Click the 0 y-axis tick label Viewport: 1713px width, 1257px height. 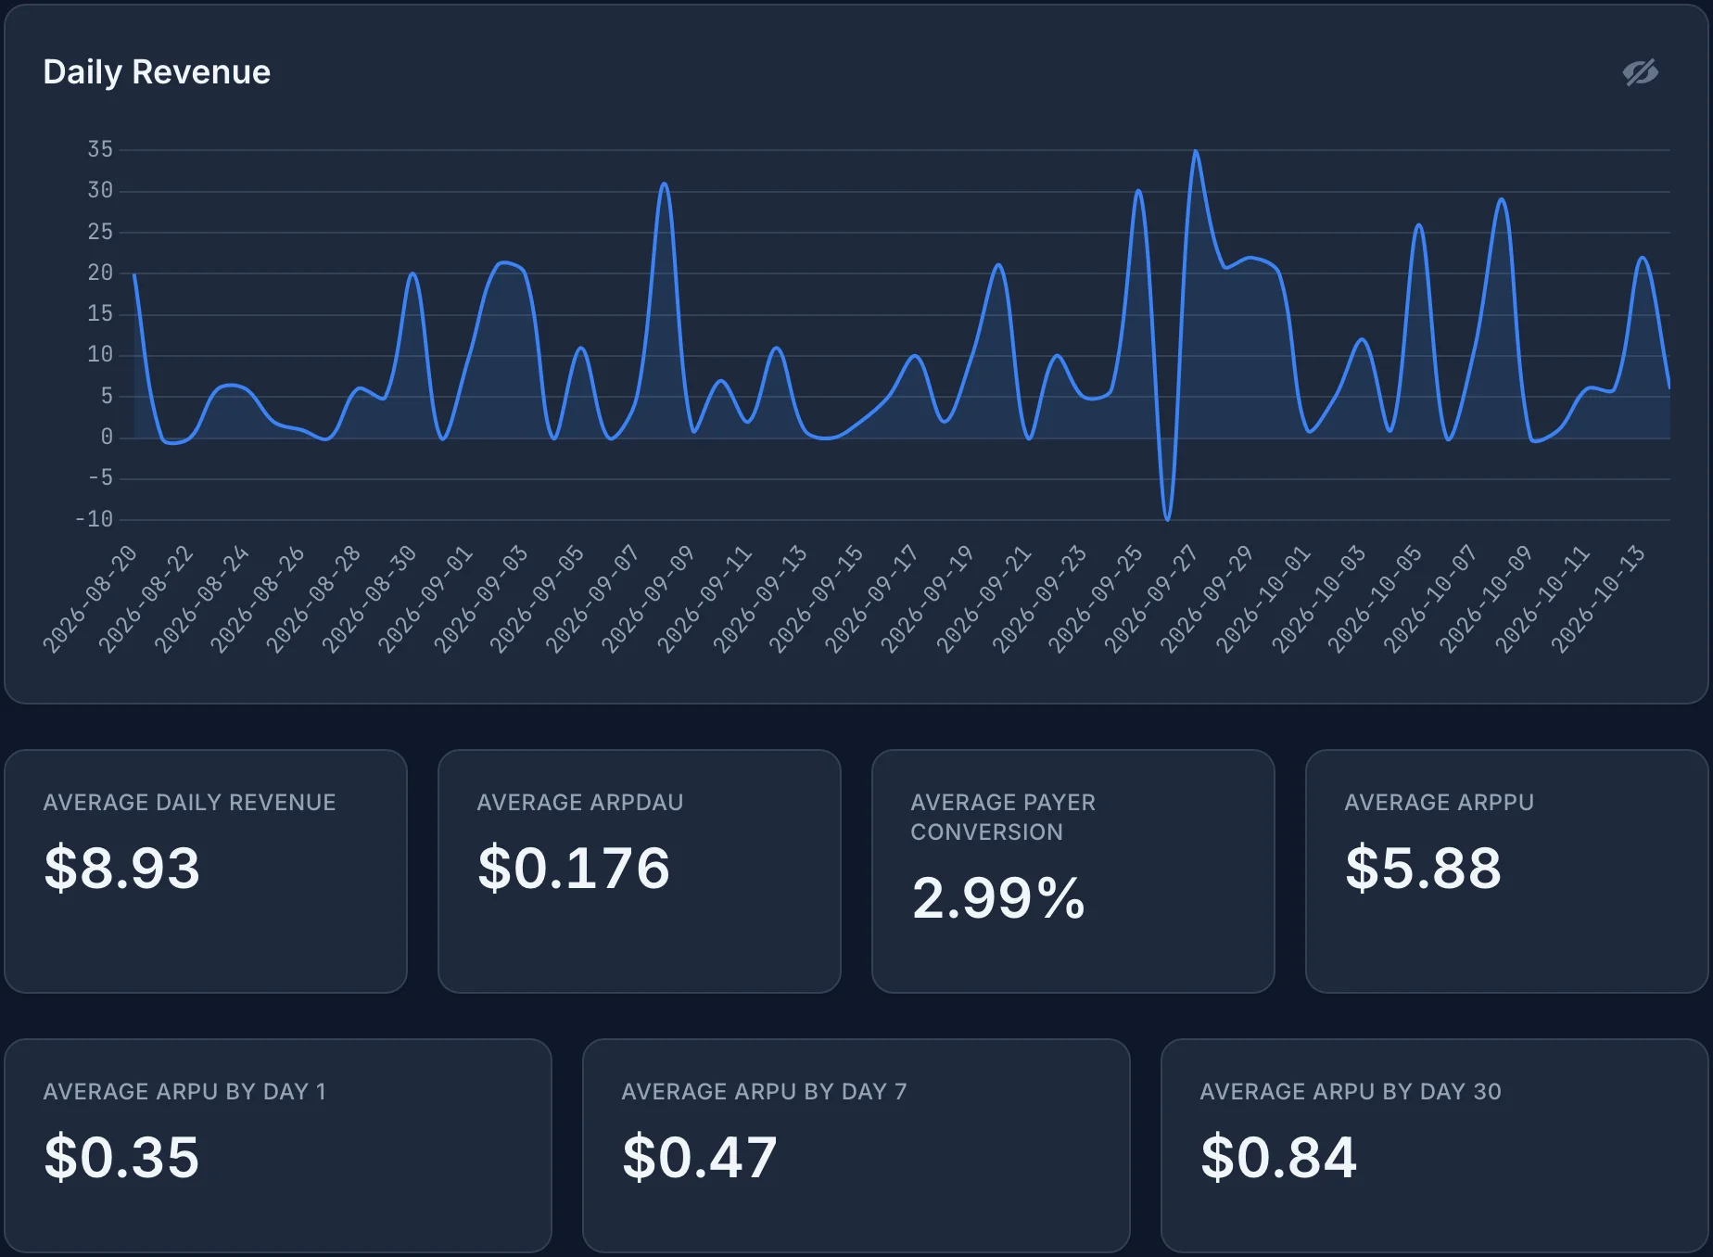[x=107, y=438]
